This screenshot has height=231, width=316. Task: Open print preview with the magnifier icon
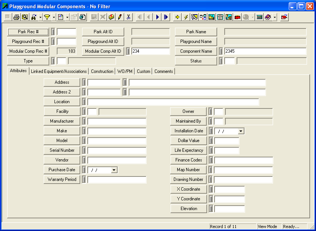[x=25, y=17]
